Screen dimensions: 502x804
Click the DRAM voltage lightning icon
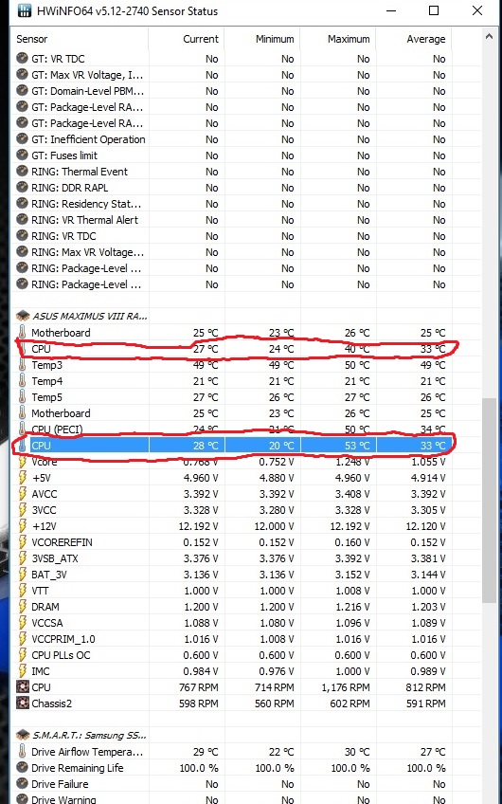pos(22,607)
